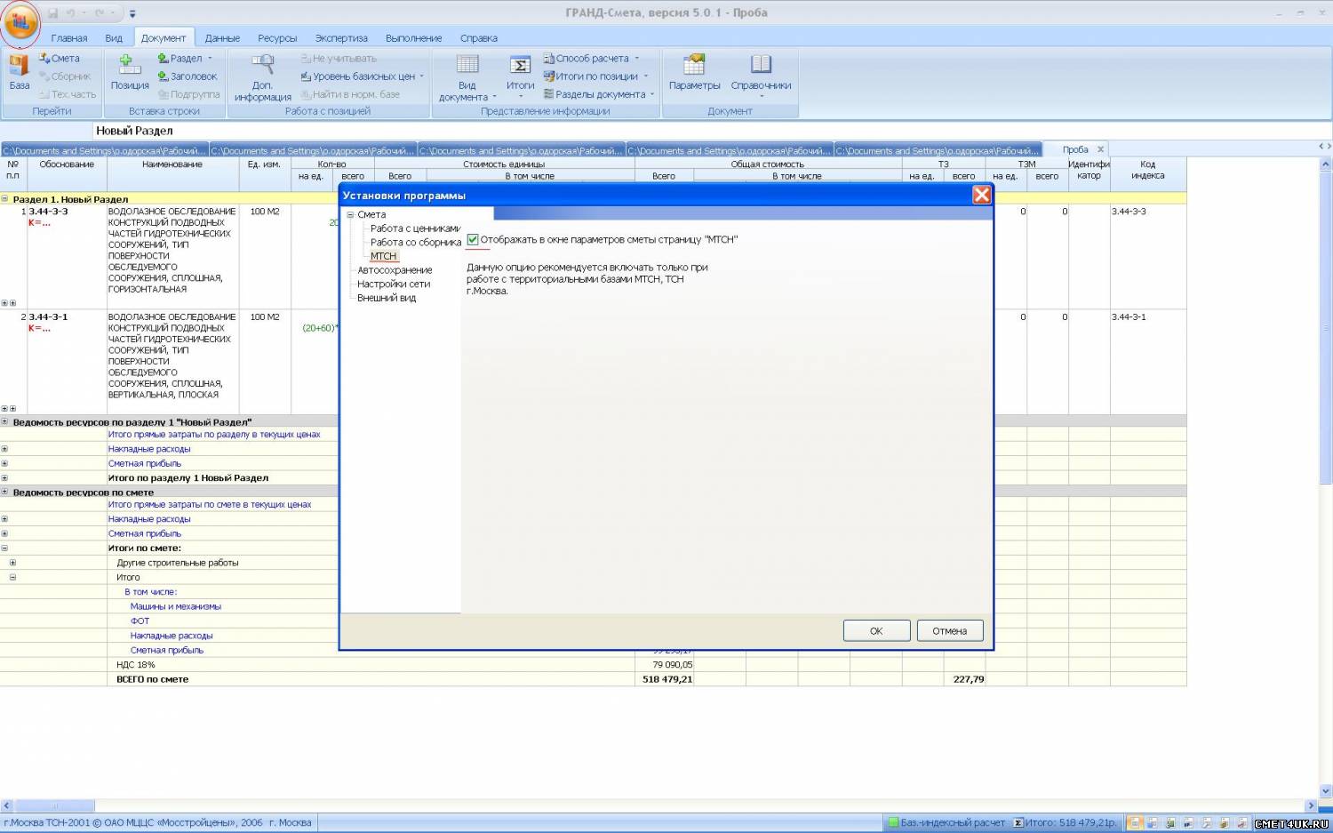Open the Справка ribbon tab
1333x833 pixels.
(479, 38)
